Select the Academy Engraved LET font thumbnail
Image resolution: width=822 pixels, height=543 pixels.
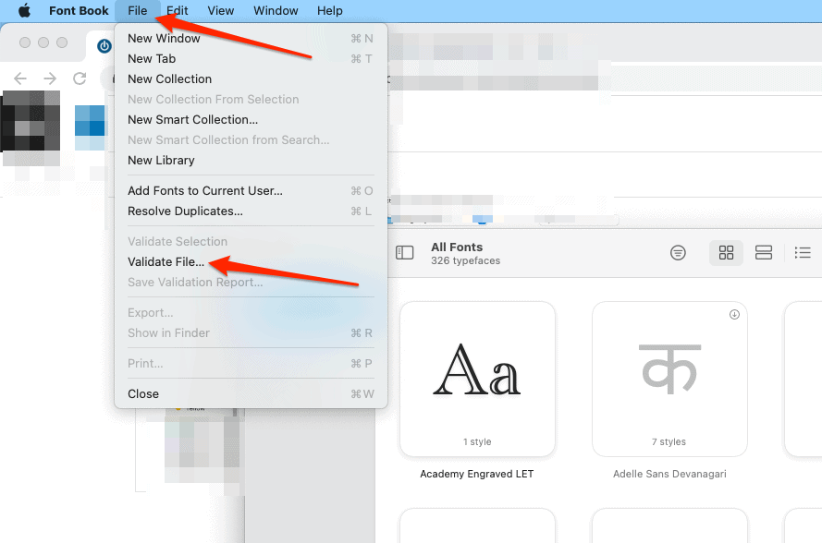click(x=477, y=379)
